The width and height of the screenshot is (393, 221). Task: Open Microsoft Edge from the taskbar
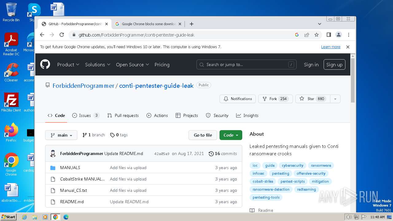[66, 217]
